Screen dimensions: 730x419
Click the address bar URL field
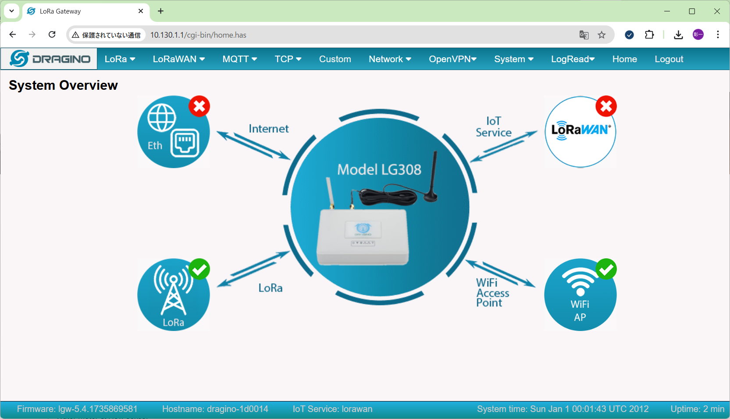(x=351, y=35)
